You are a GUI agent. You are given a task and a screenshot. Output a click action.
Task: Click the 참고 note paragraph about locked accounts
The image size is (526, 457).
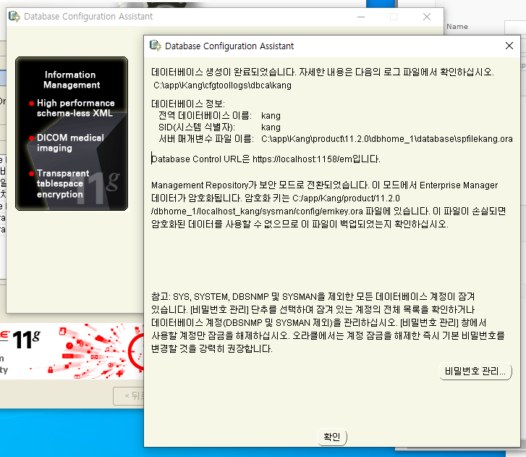[328, 323]
